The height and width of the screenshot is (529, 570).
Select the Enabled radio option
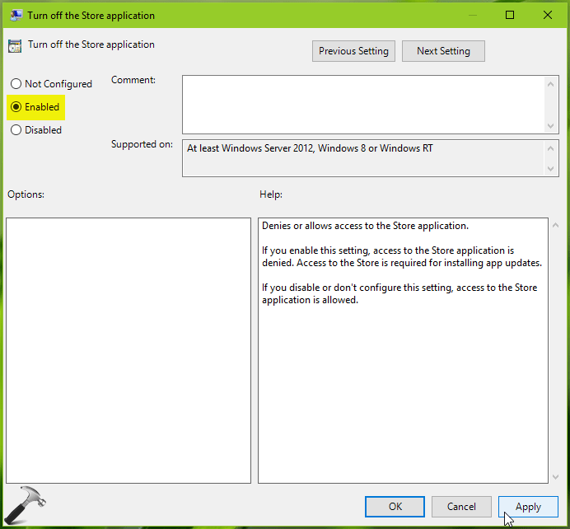(x=35, y=107)
